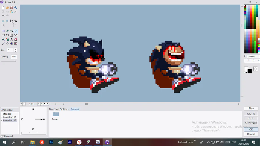Select the Color picker eyedropper tool
Viewport: 260px width, 146px height.
(7, 31)
